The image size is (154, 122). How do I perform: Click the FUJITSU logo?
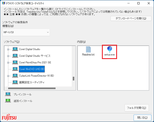point(9,117)
